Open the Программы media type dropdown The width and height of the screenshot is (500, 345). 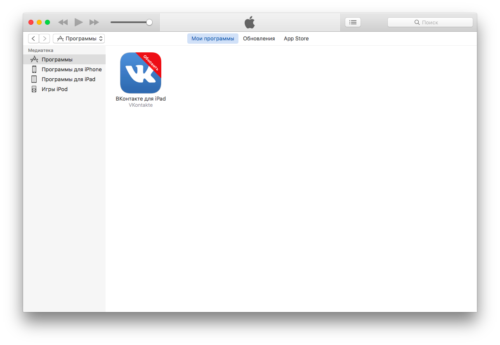[79, 38]
